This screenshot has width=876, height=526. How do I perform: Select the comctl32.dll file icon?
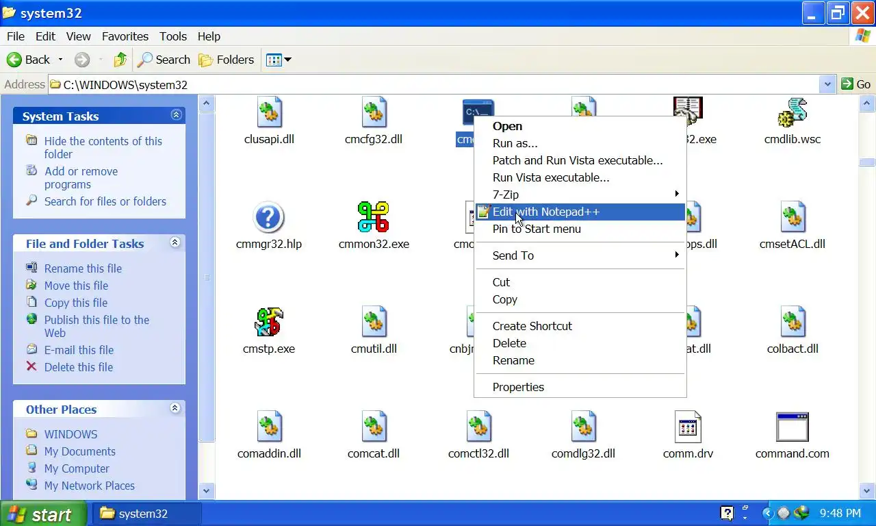tap(479, 427)
